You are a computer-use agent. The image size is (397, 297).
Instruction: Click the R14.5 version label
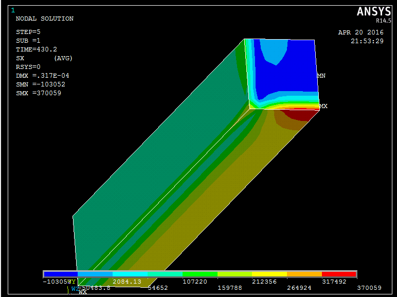pyautogui.click(x=383, y=21)
